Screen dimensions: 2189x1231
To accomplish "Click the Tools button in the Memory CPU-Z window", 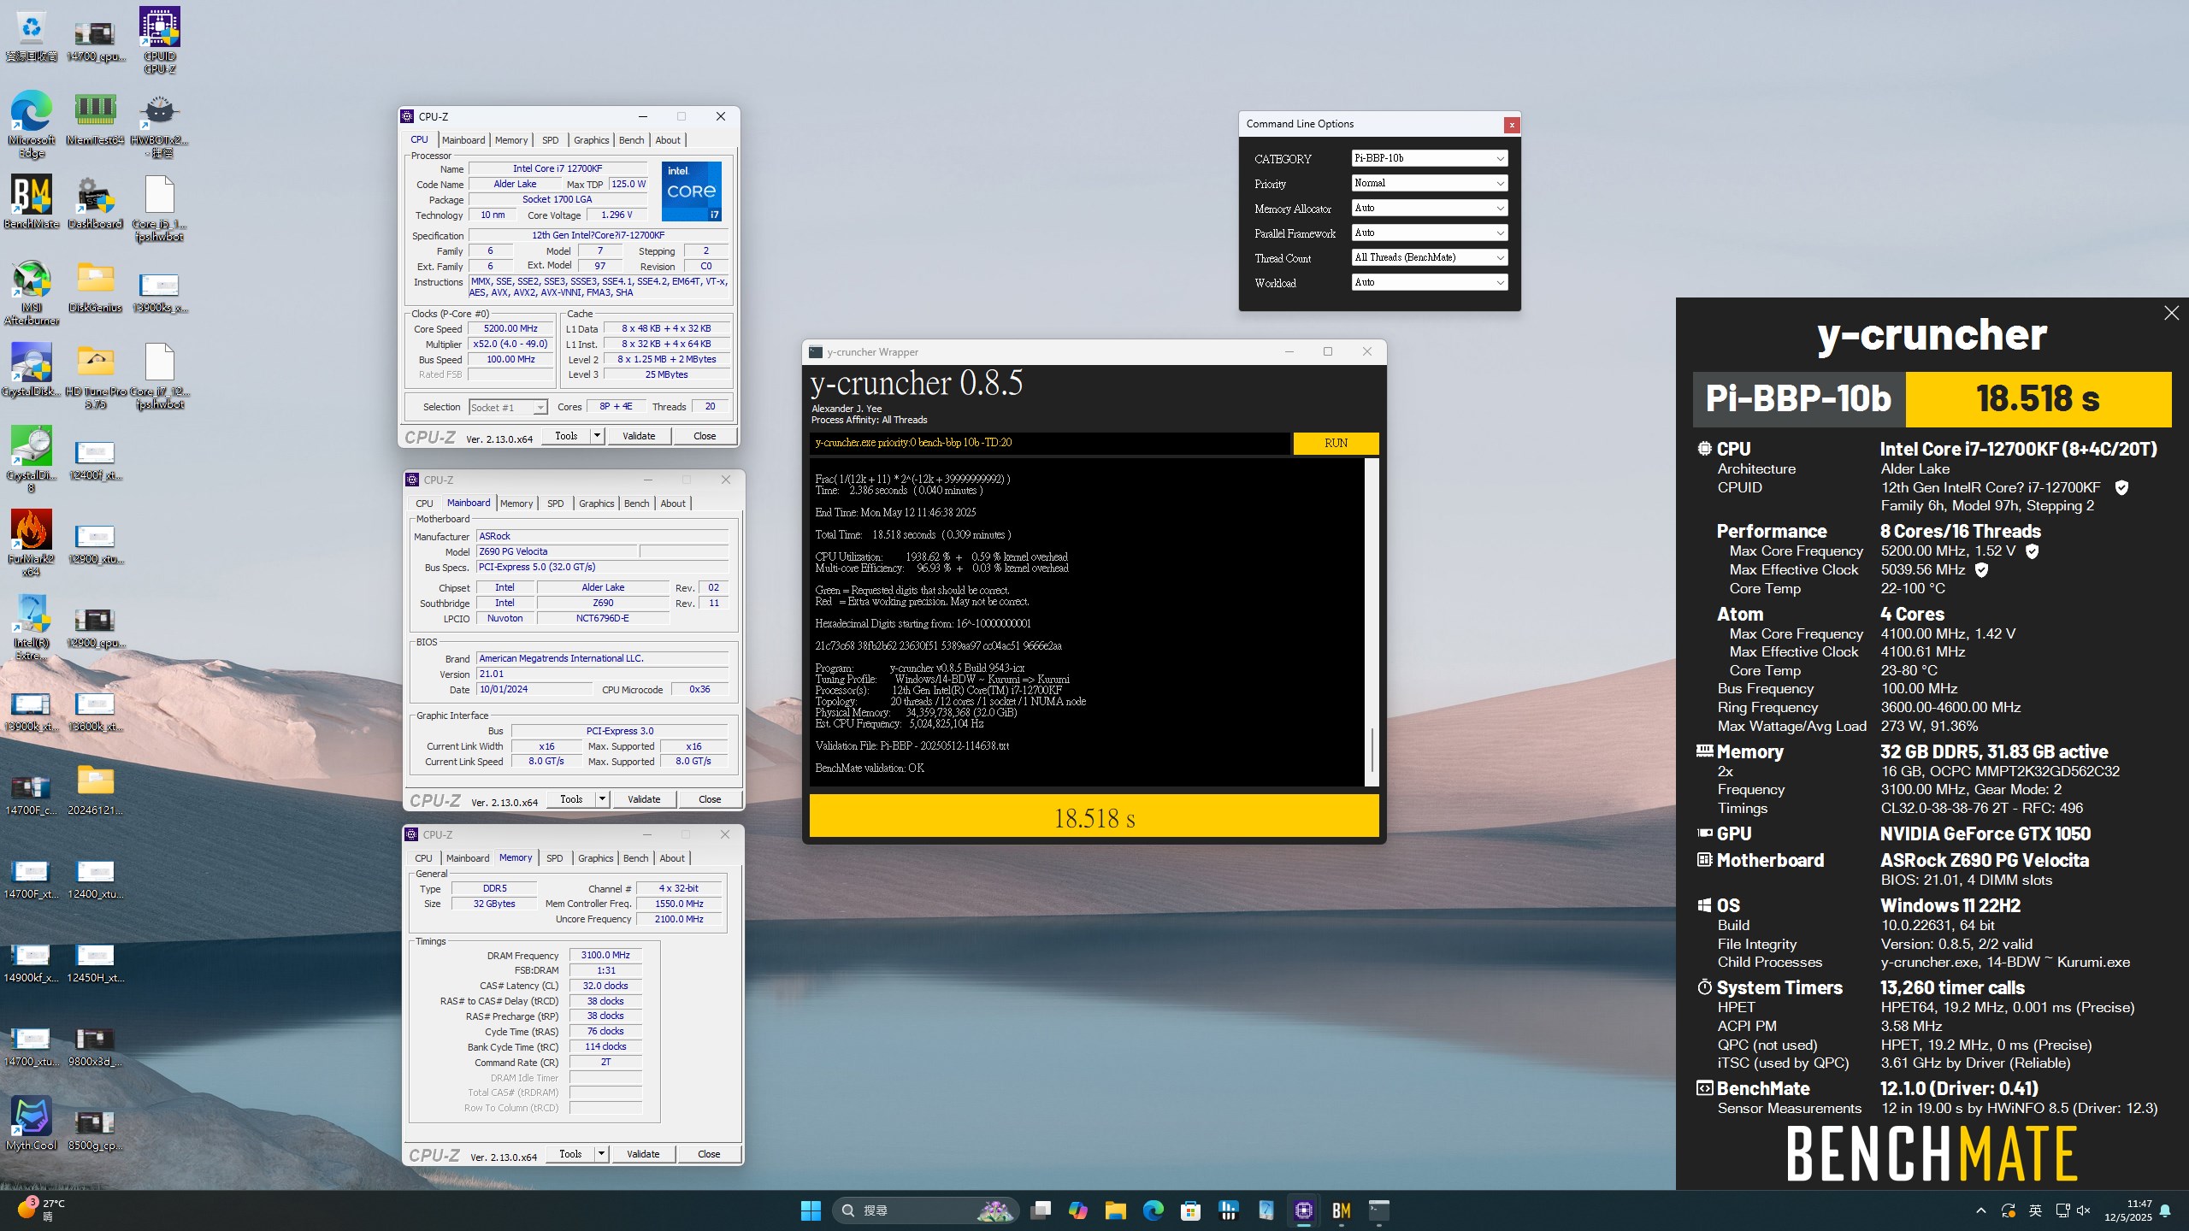I will (570, 1154).
